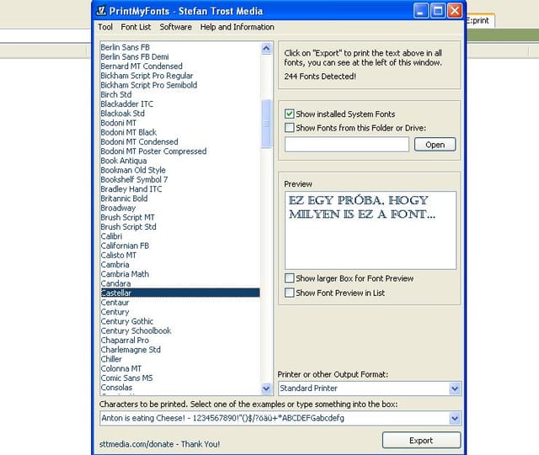The height and width of the screenshot is (455, 539).
Task: Click the PrintMyFonts title bar app icon
Action: tap(101, 11)
